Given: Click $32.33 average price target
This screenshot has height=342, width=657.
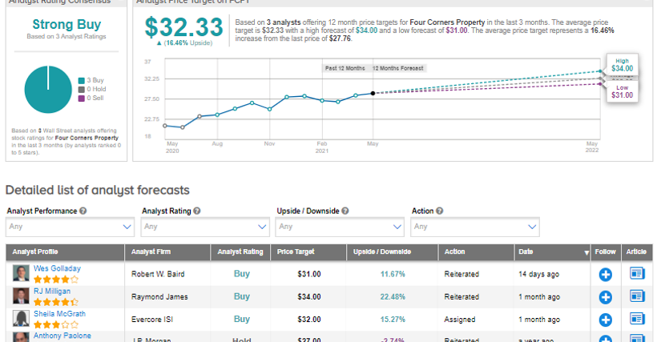Looking at the screenshot, I should coord(183,27).
